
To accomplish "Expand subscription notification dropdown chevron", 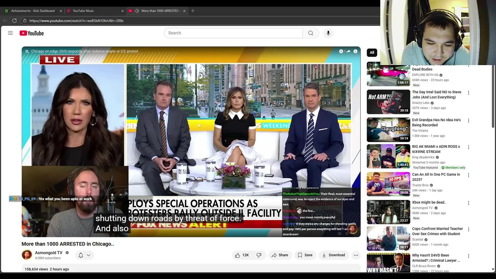I will coord(88,255).
